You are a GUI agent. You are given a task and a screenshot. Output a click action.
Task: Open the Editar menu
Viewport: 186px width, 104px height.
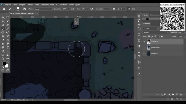(15, 5)
